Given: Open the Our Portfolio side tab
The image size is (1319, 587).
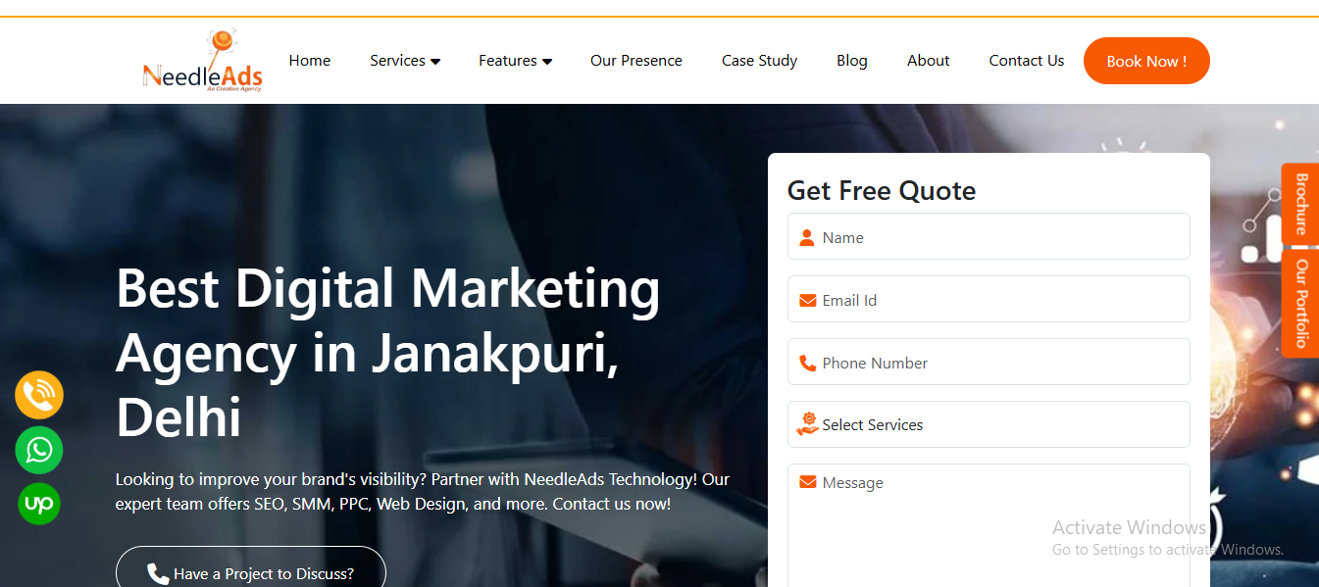Looking at the screenshot, I should pos(1300,303).
